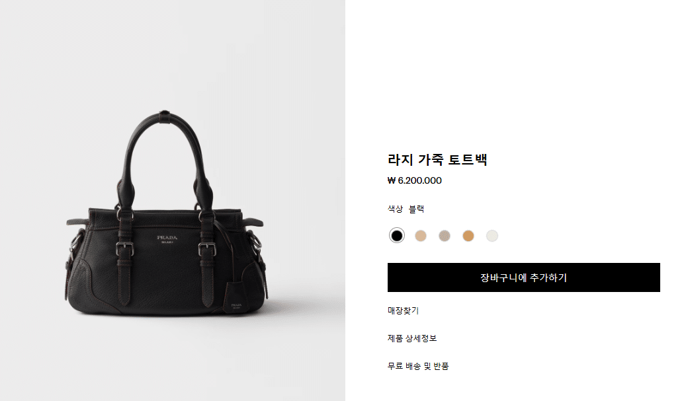Choose the ivory white color swatch
Viewport: 688px width, 401px height.
(492, 236)
